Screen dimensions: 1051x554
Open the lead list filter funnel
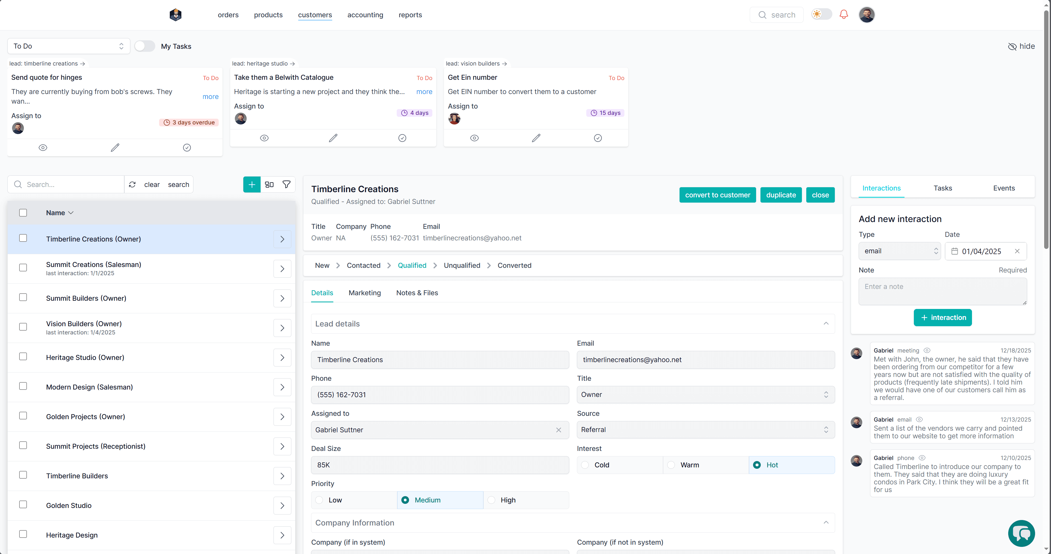[286, 185]
